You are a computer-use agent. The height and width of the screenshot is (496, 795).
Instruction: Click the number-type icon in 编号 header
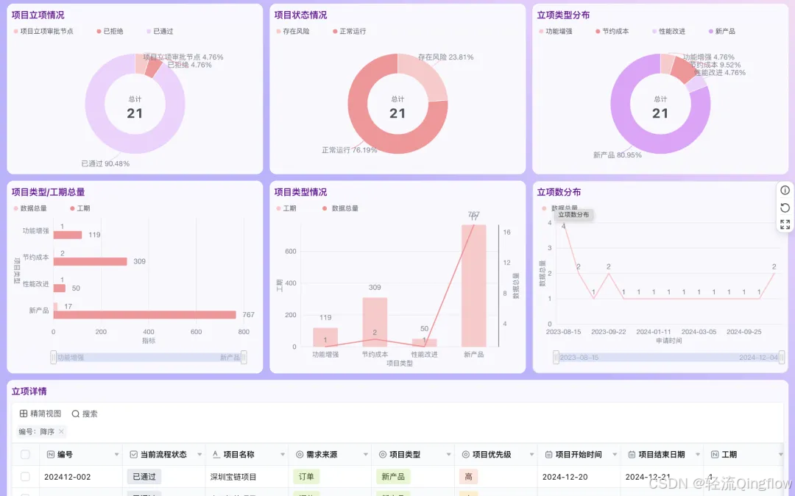pos(51,455)
